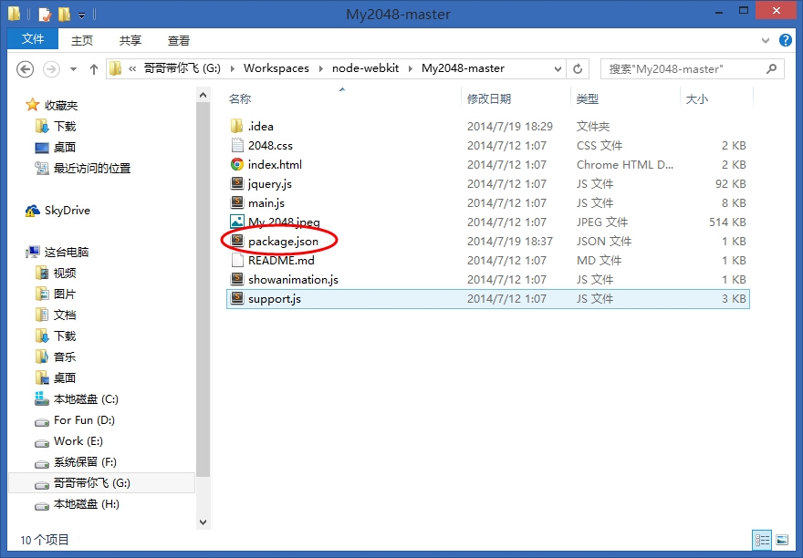Switch to the 查看 ribbon tab
Image resolution: width=803 pixels, height=558 pixels.
179,40
